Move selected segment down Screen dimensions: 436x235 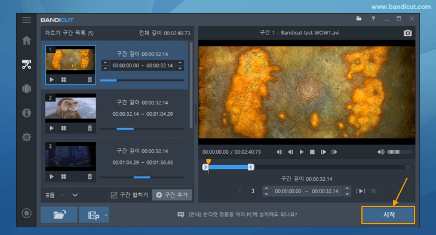coord(75,195)
